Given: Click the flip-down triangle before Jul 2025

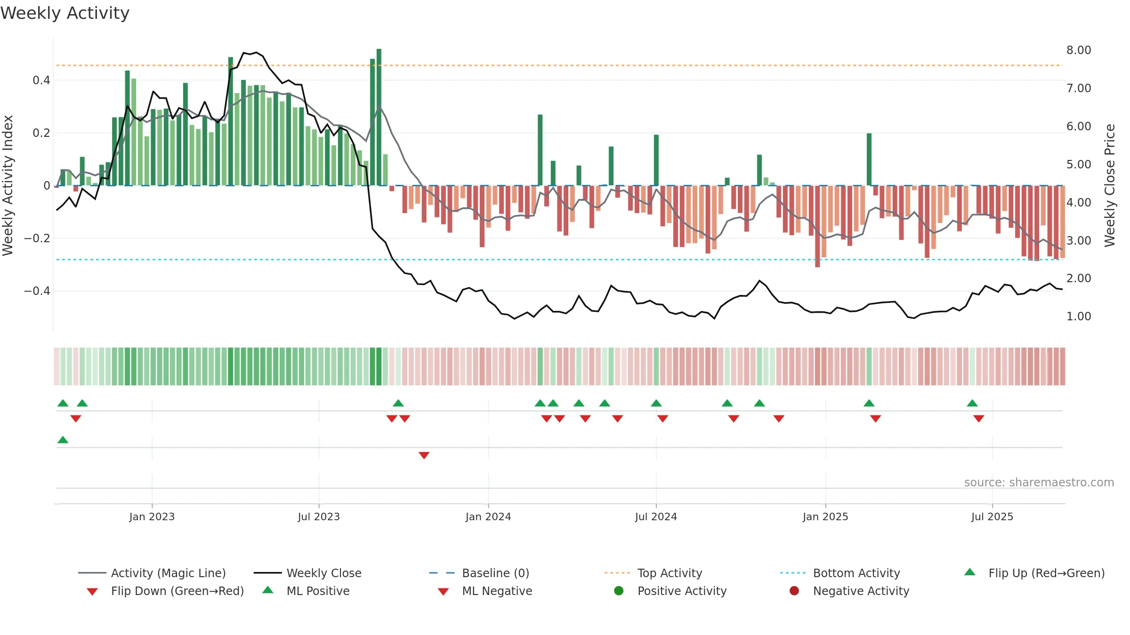Looking at the screenshot, I should [979, 419].
